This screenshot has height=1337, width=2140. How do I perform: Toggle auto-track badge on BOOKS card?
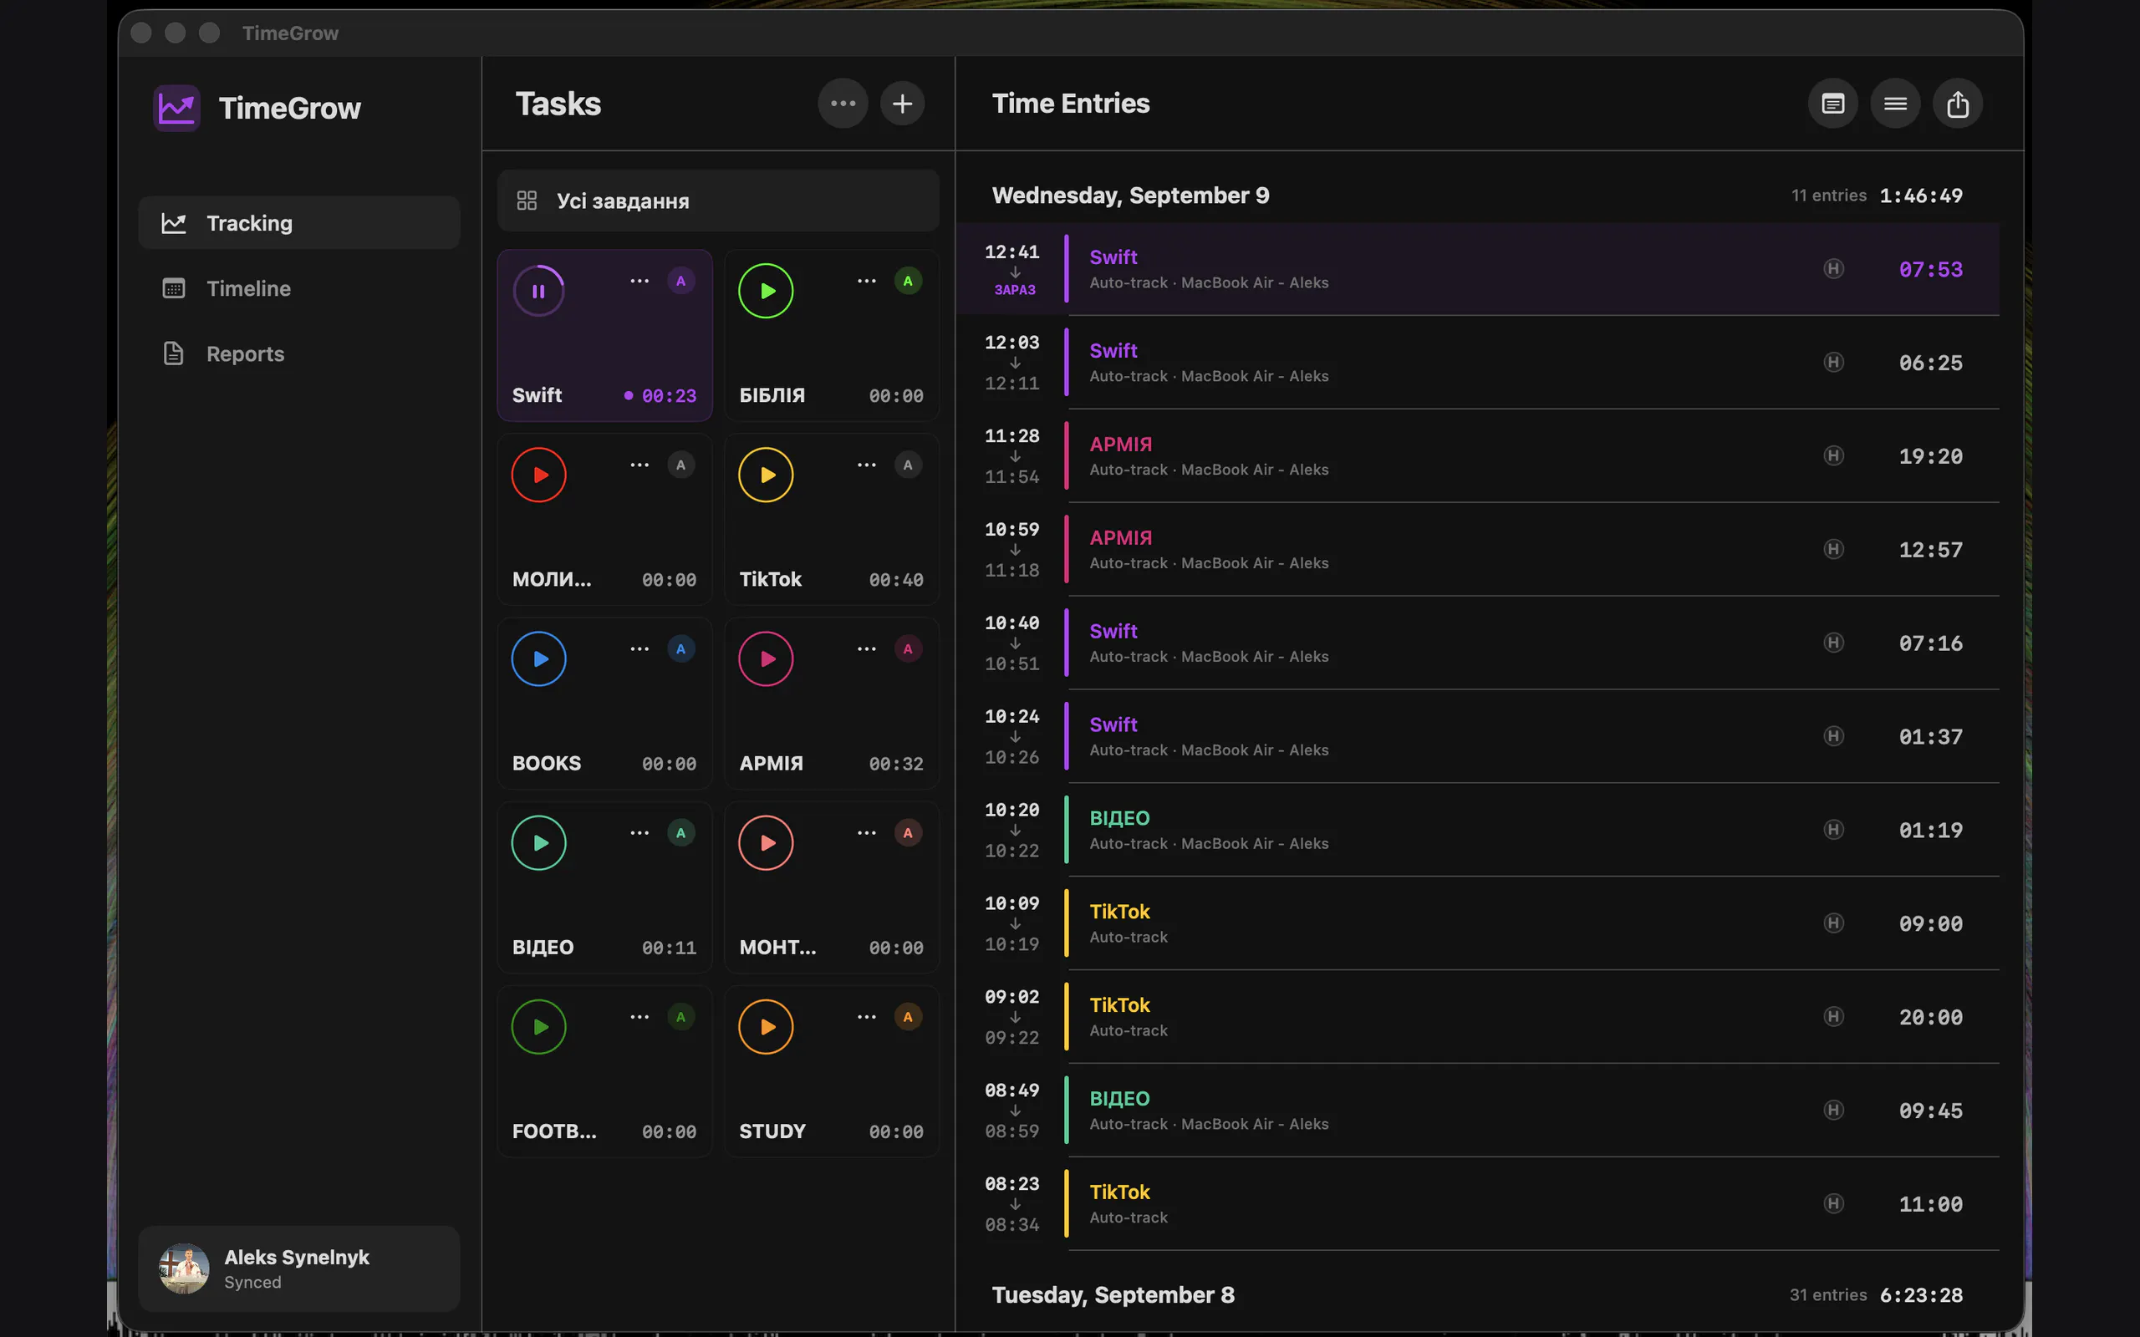click(x=681, y=649)
